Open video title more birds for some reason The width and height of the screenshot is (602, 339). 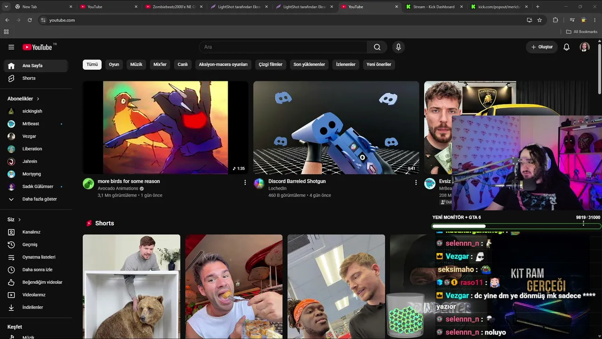129,181
